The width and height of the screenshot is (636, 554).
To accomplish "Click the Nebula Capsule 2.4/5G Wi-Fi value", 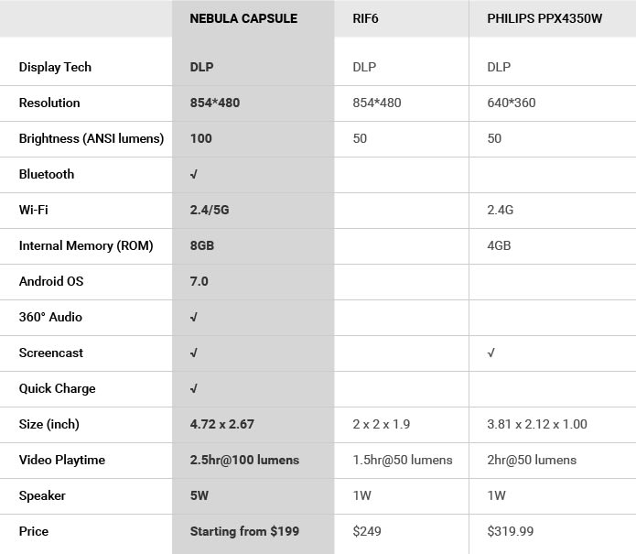I will pos(210,210).
